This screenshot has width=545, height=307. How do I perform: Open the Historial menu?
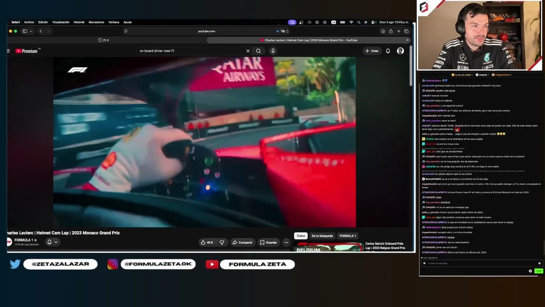pyautogui.click(x=79, y=22)
